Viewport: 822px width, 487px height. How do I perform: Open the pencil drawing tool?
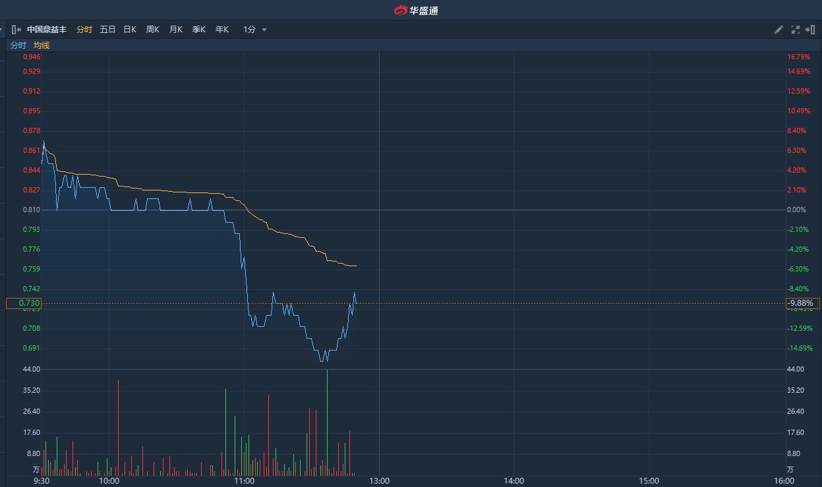(778, 30)
